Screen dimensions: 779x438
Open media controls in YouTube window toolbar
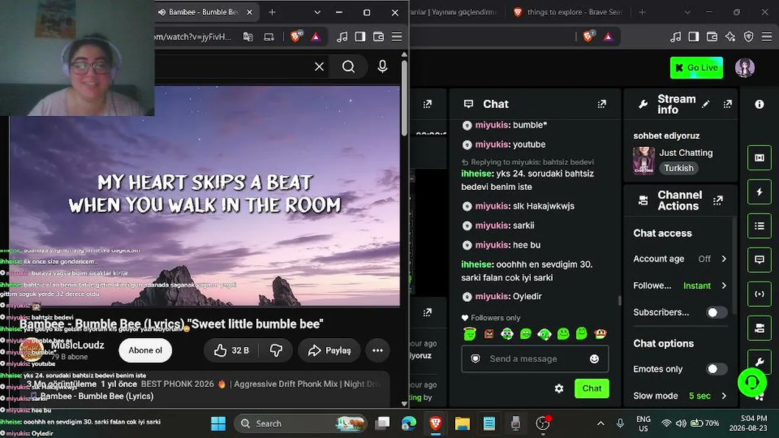tap(342, 37)
